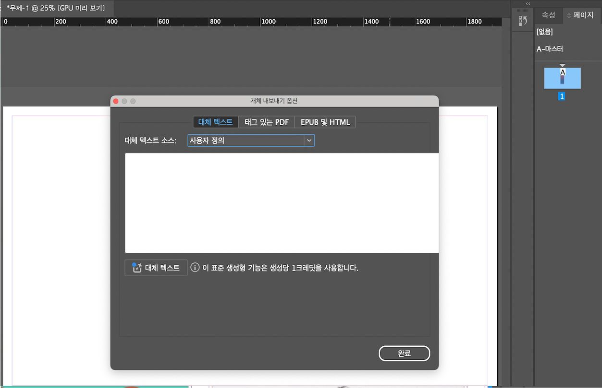This screenshot has width=602, height=388.
Task: Select the A-마스터 entry in the Pages panel
Action: click(x=550, y=49)
